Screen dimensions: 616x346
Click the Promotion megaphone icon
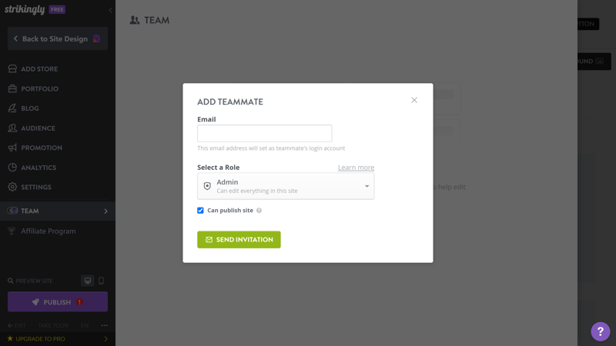(x=12, y=148)
